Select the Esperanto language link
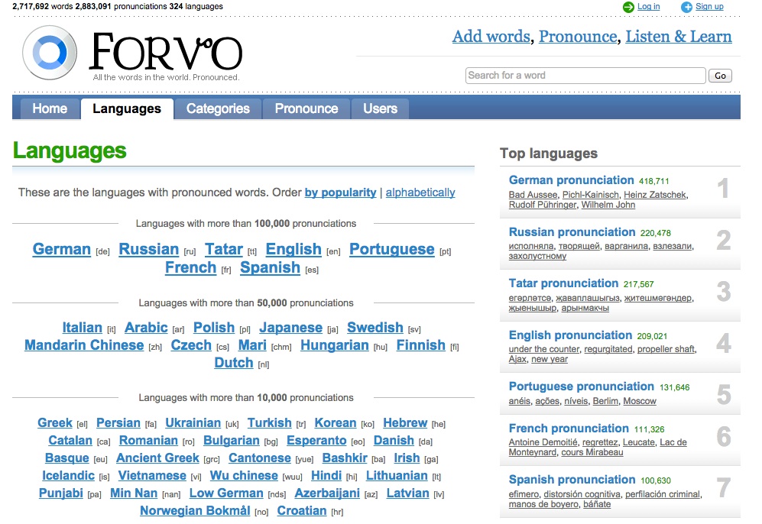This screenshot has height=524, width=762. click(x=316, y=441)
